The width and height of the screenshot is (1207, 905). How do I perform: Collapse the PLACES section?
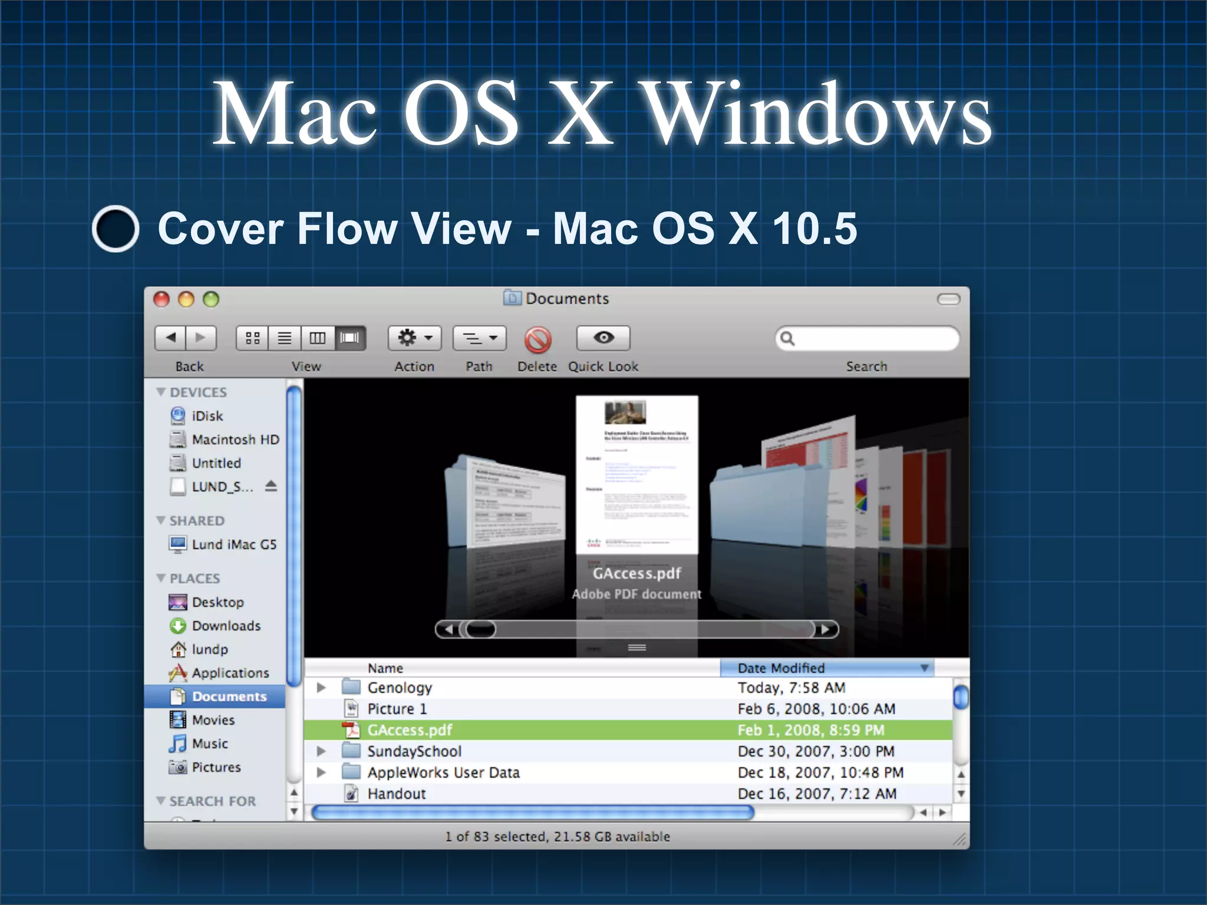tap(160, 578)
